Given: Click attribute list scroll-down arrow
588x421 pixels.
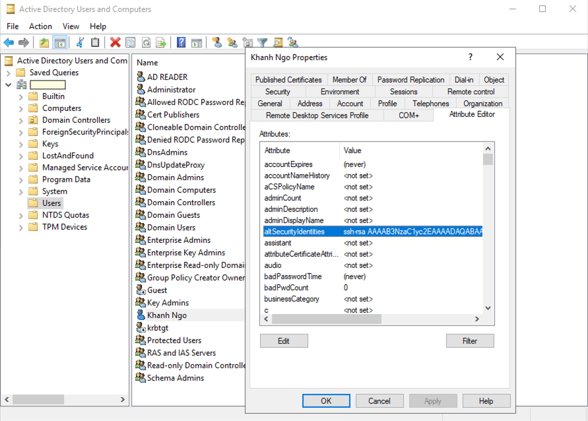Looking at the screenshot, I should tap(488, 308).
